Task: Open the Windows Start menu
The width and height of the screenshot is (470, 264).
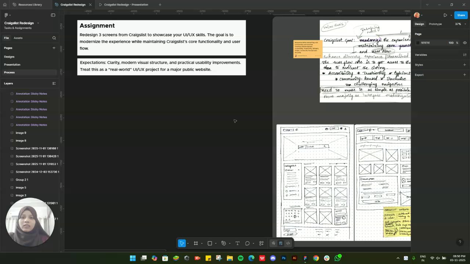Action: [133, 258]
